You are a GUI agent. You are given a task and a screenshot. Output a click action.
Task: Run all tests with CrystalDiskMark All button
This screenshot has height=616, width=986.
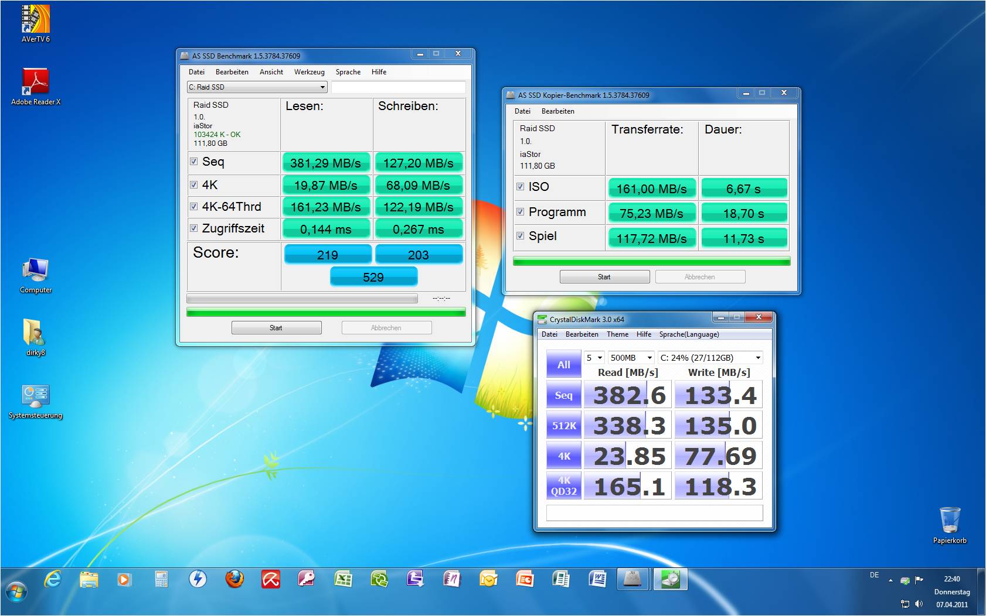(x=563, y=364)
